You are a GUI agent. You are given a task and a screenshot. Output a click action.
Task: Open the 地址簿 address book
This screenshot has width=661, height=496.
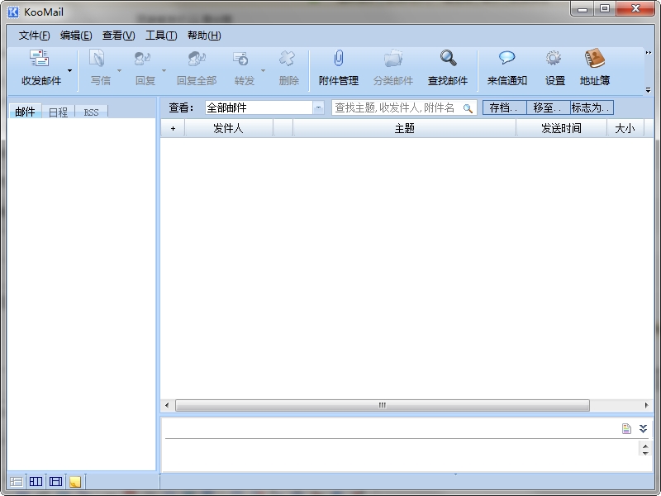594,60
